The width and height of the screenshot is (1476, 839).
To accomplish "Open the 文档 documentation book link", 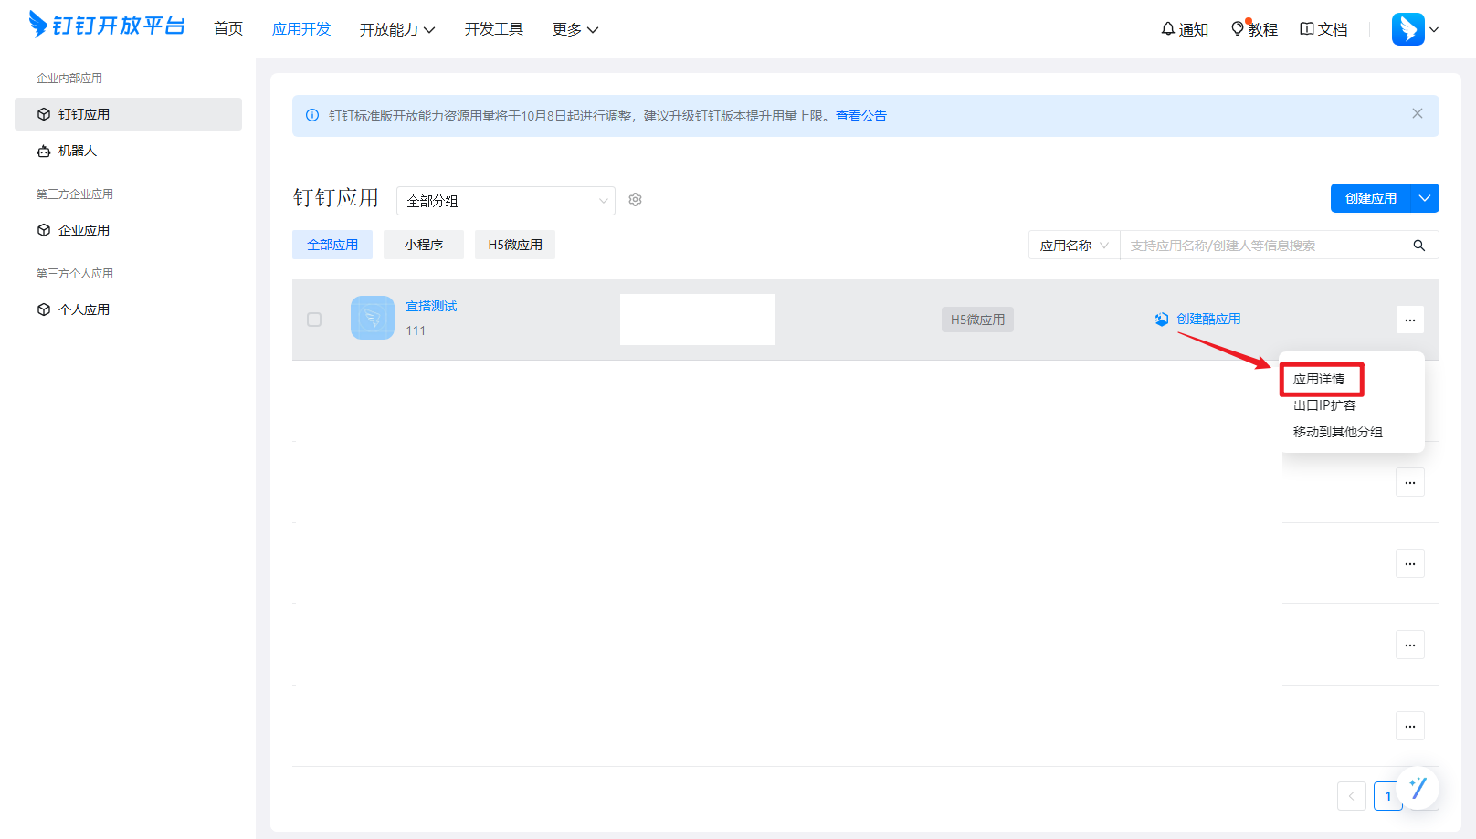I will [x=1323, y=29].
